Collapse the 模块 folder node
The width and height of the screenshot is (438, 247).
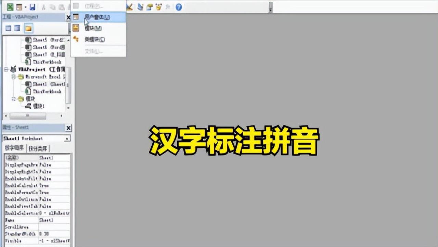click(14, 99)
